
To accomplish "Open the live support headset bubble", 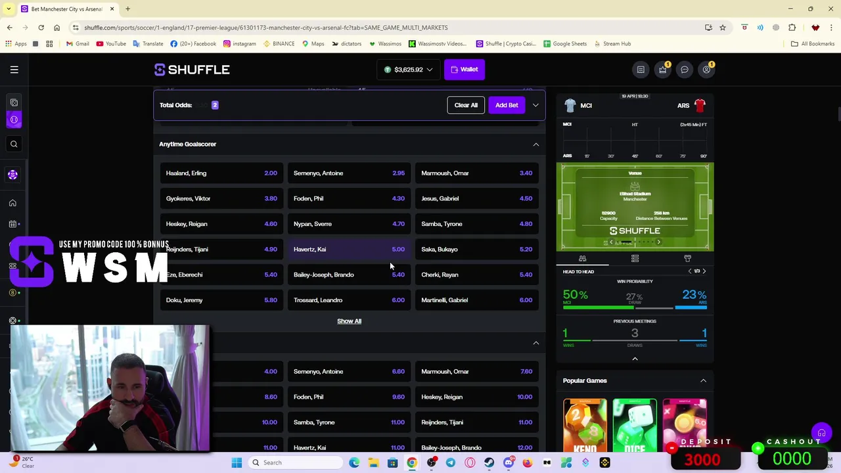I will point(821,433).
